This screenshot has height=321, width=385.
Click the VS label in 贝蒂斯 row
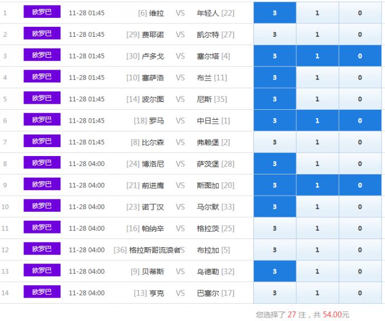[x=180, y=271]
